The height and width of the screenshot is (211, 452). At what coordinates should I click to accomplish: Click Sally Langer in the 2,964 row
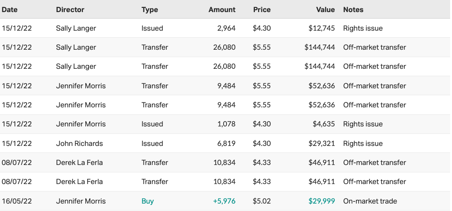pos(76,28)
